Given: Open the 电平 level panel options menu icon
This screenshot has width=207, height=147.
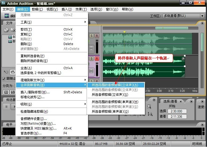Looking at the screenshot, I should click(202, 124).
